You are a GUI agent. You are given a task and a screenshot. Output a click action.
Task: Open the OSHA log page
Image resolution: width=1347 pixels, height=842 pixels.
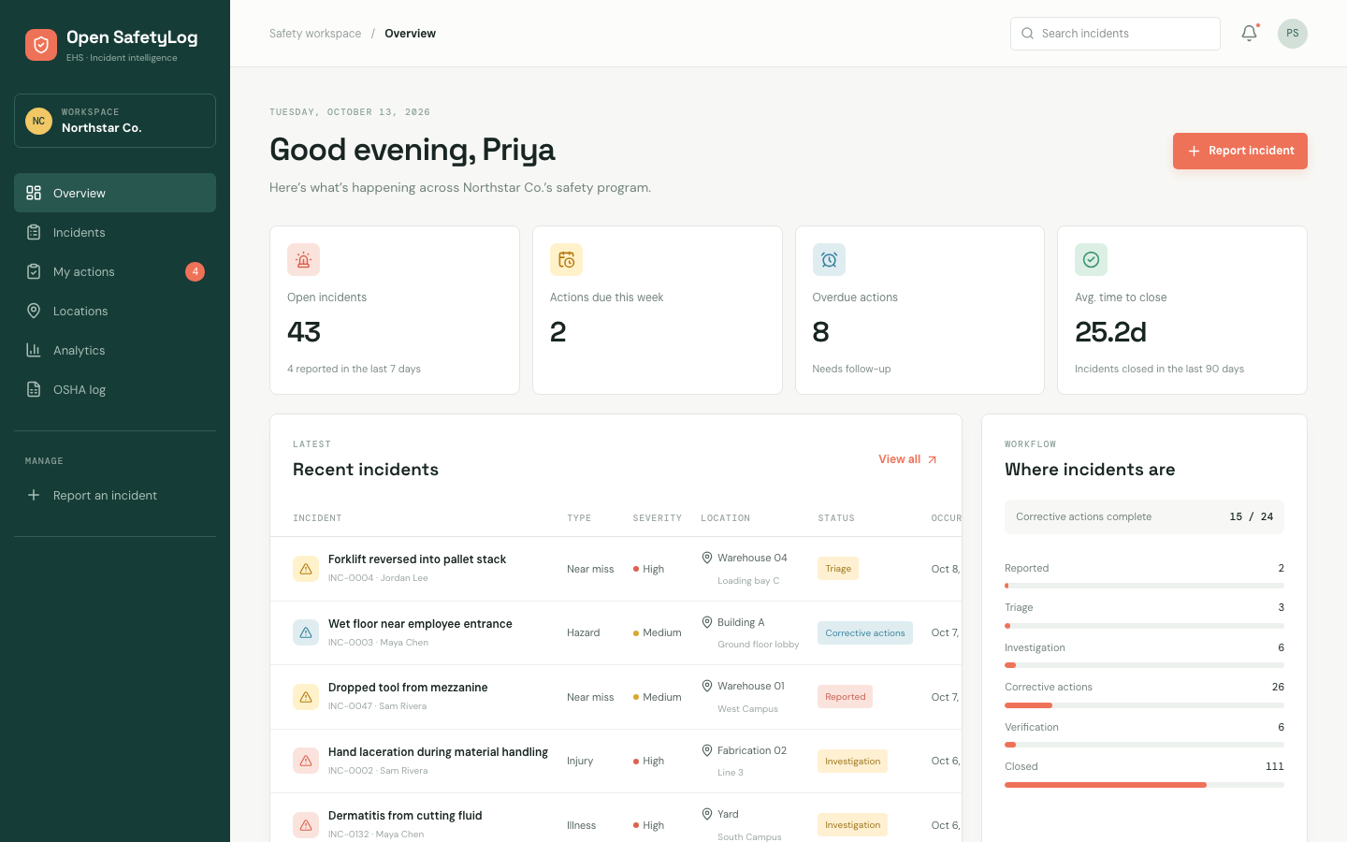(x=115, y=389)
